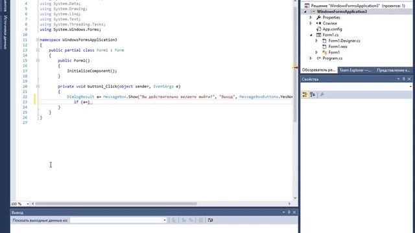The image size is (415, 233).
Task: Click 'EventArgs' parameter type on line 20
Action: pyautogui.click(x=163, y=86)
